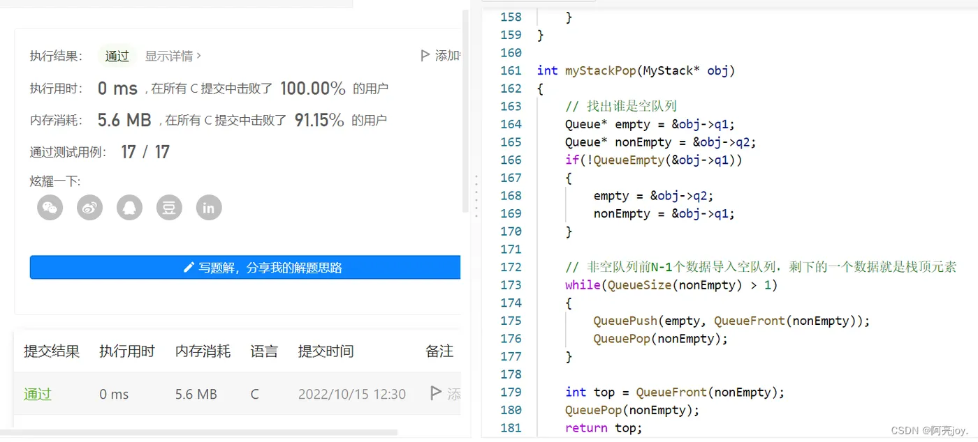Click line number 173 in the code editor
978x442 pixels.
tap(511, 284)
